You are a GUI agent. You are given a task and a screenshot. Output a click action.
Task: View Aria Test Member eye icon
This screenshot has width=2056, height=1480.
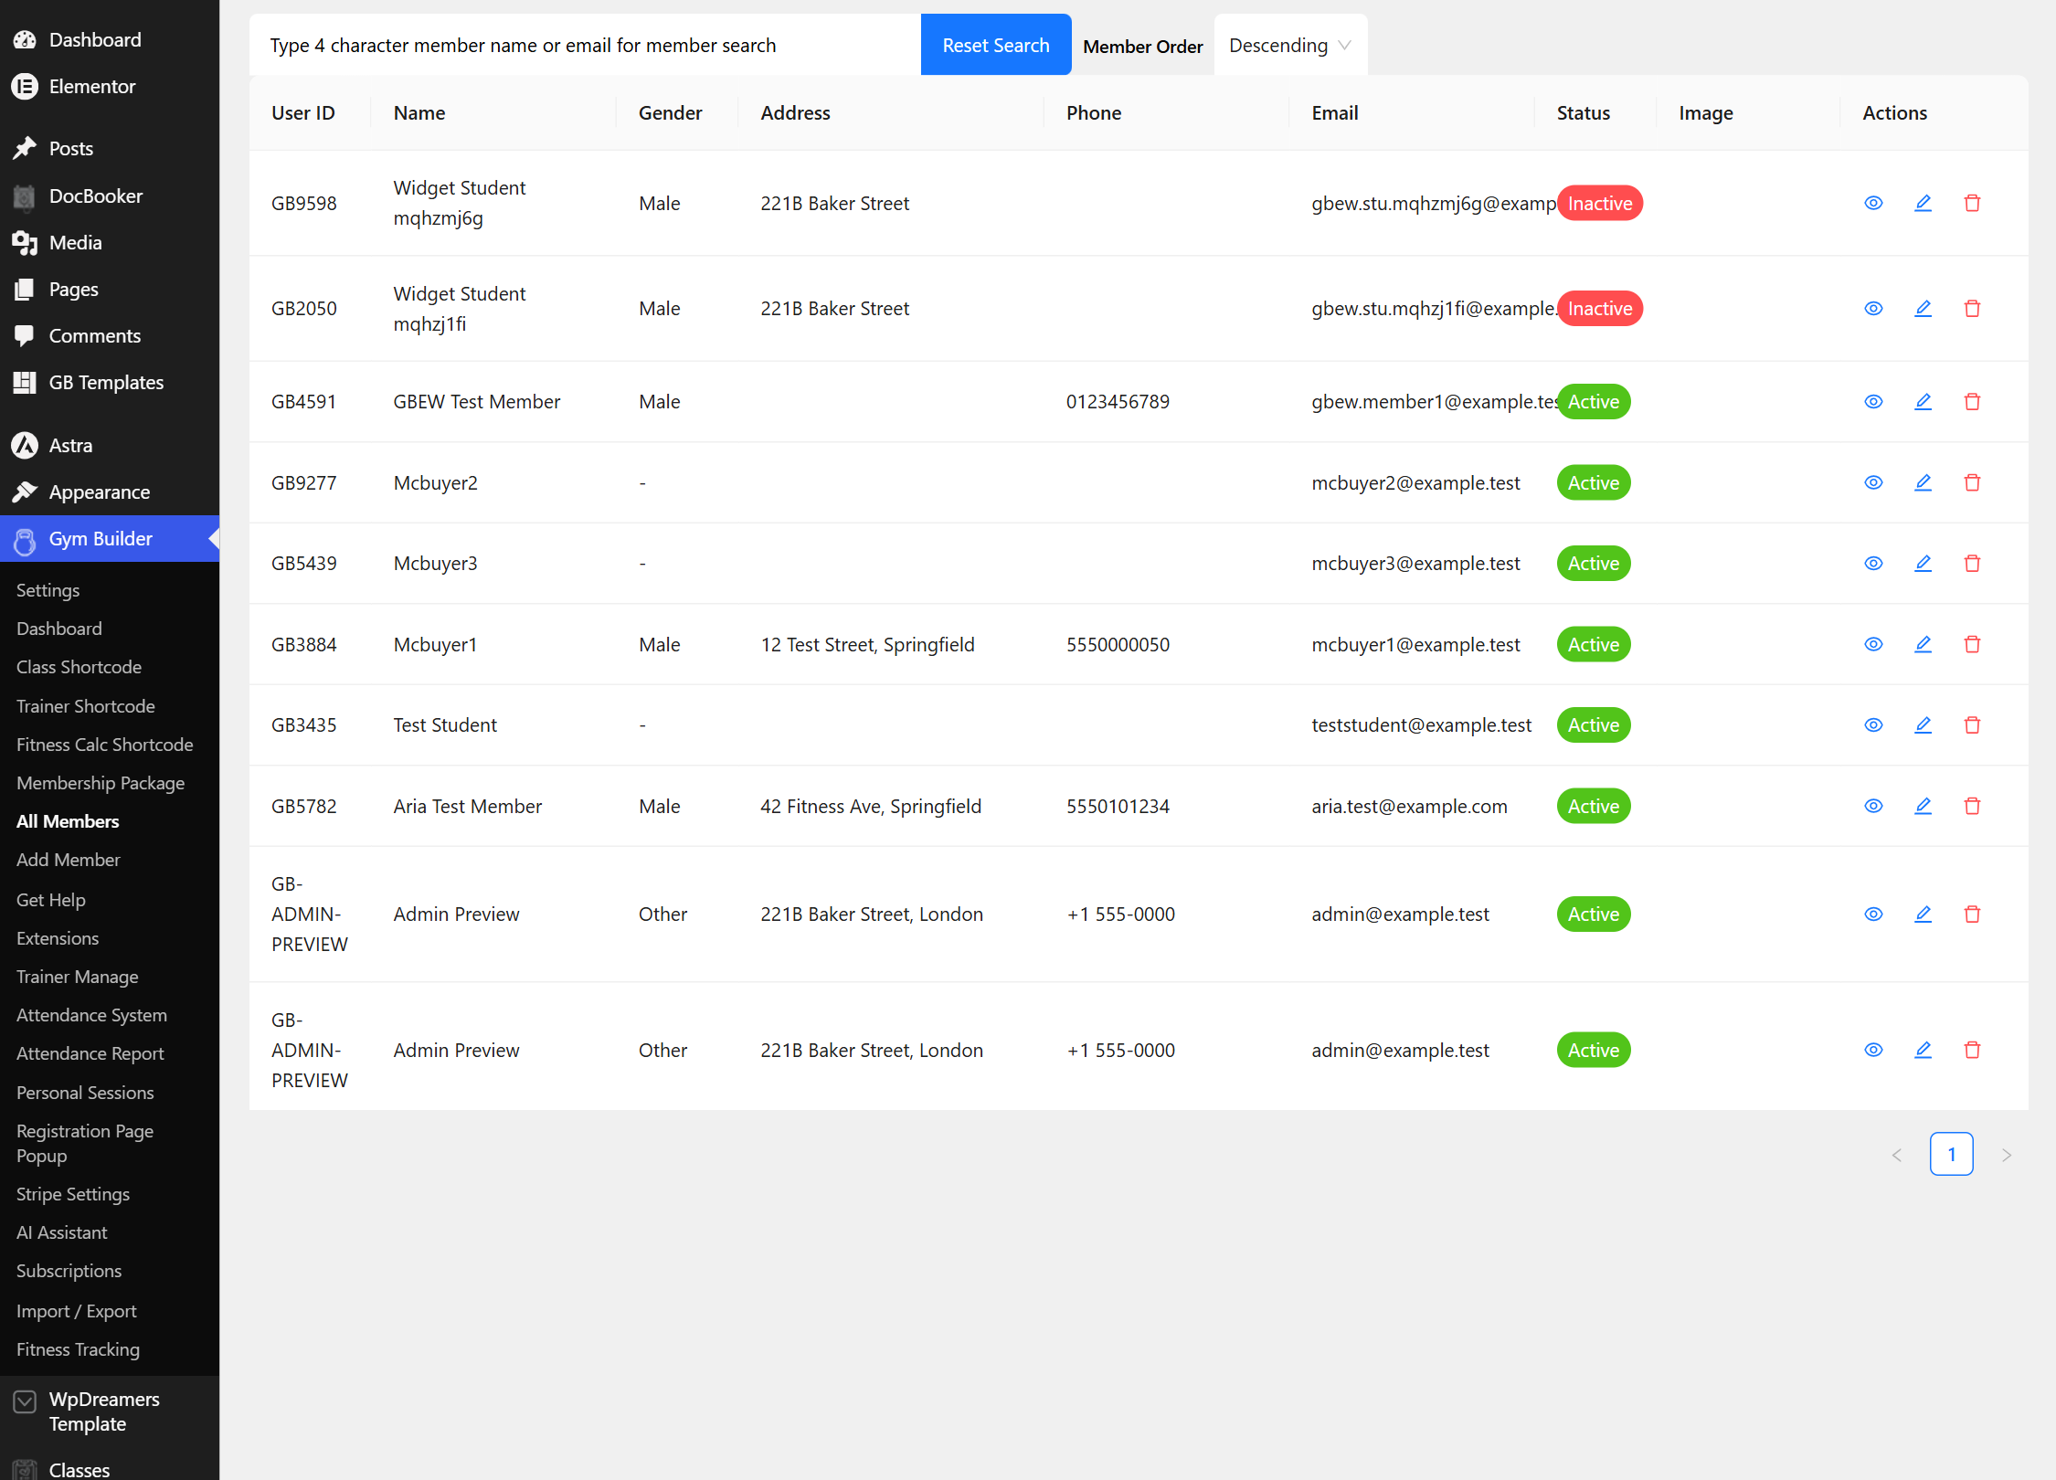point(1873,806)
